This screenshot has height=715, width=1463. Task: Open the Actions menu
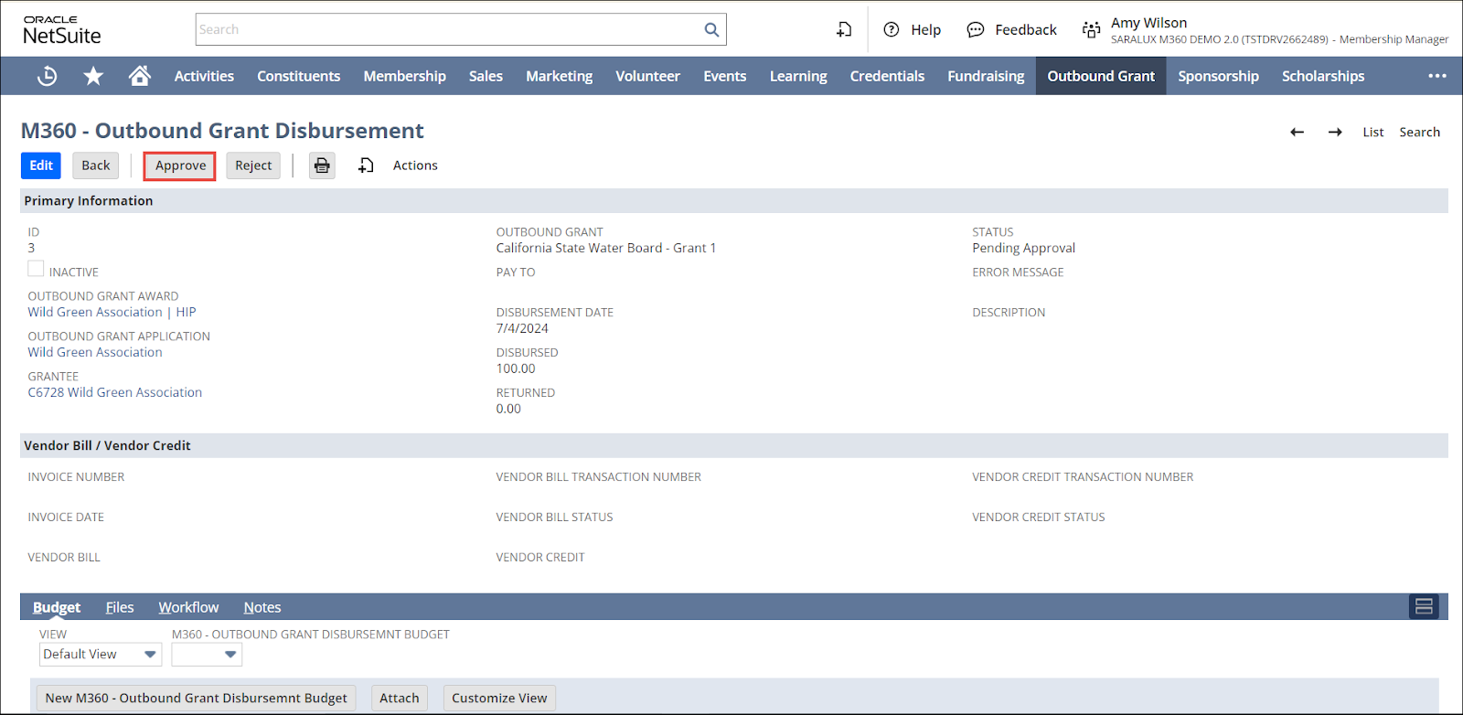(x=414, y=165)
